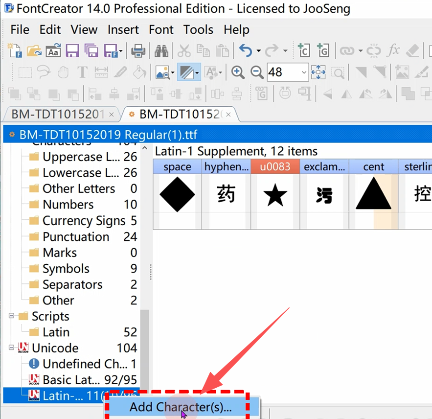This screenshot has width=432, height=419.
Task: Click the New Font icon
Action: click(x=15, y=50)
